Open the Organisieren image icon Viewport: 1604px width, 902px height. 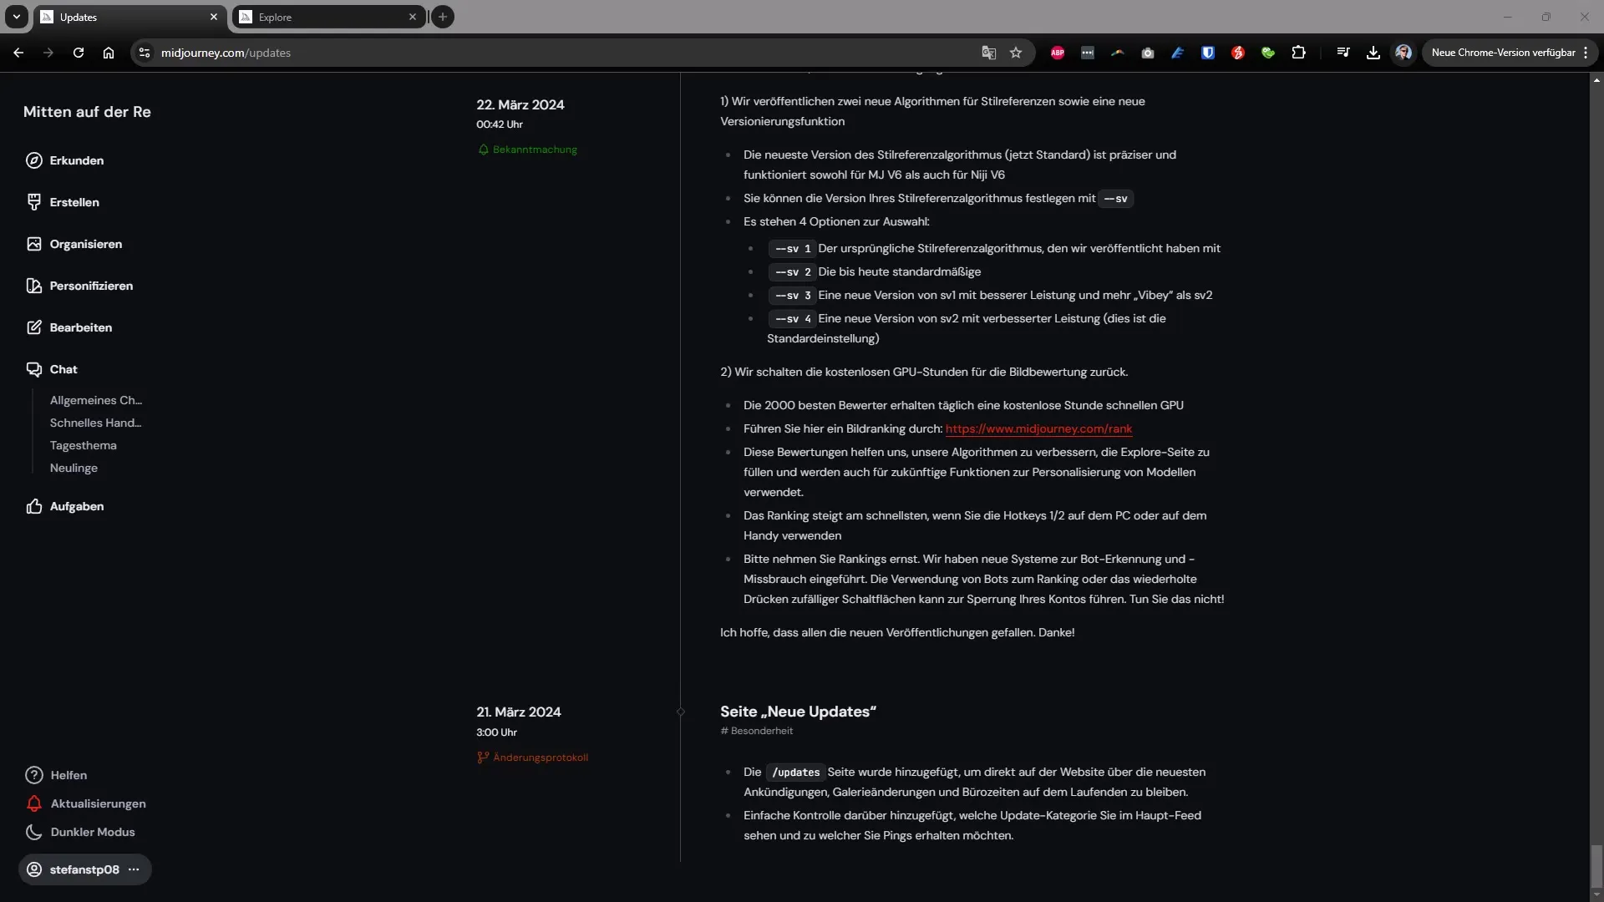click(33, 244)
